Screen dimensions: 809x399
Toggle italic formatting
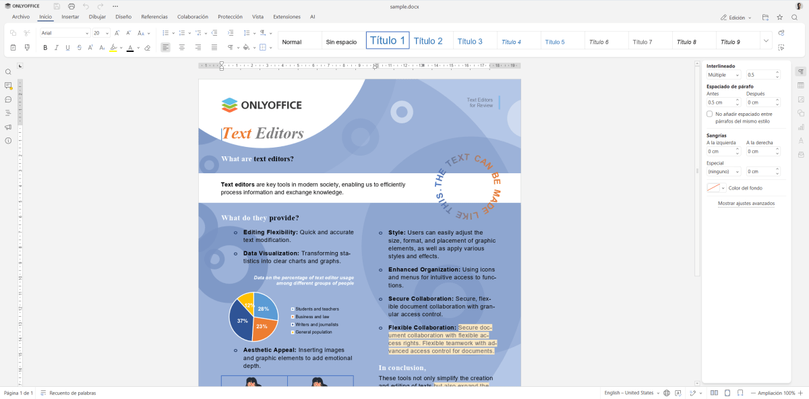pos(57,48)
